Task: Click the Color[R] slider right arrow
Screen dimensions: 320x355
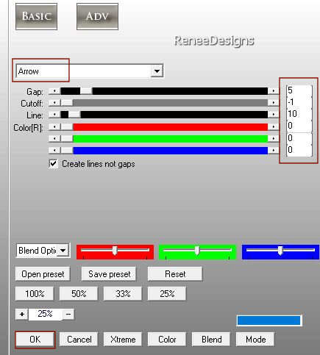Action: click(273, 126)
